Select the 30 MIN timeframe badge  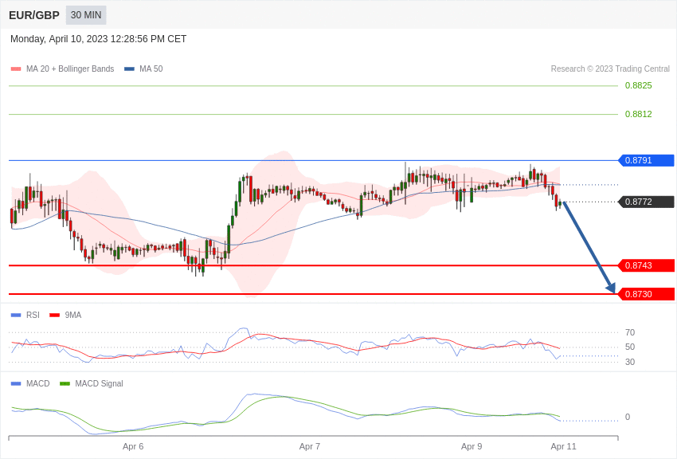tap(86, 15)
